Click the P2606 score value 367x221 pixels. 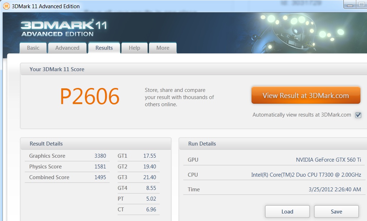pyautogui.click(x=90, y=96)
